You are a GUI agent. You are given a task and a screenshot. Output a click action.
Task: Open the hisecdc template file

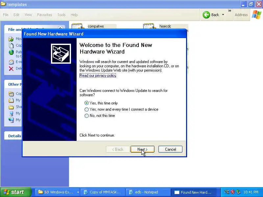click(165, 26)
